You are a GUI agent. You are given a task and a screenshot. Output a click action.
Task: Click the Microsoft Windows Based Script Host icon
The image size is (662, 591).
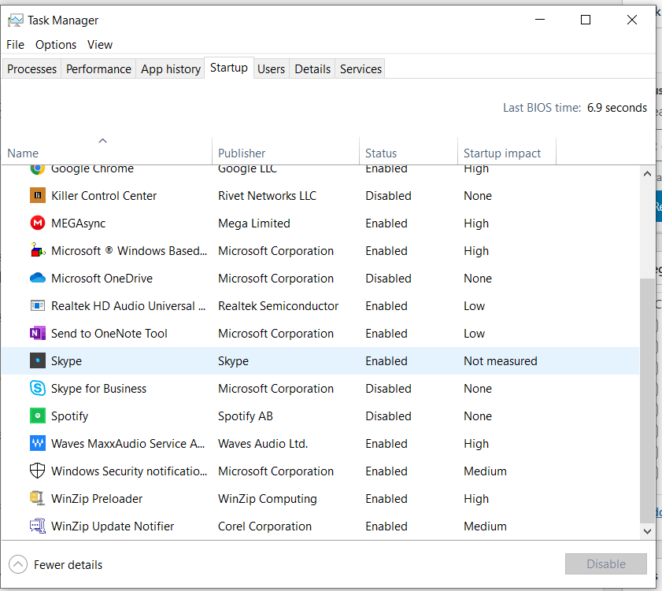[x=38, y=250]
